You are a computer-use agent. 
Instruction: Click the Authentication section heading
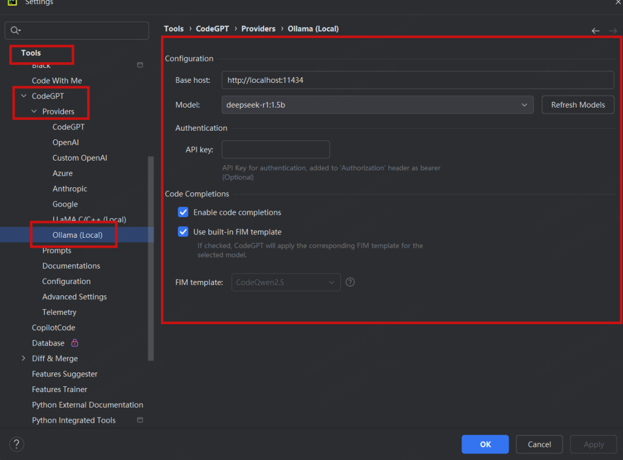(x=201, y=128)
